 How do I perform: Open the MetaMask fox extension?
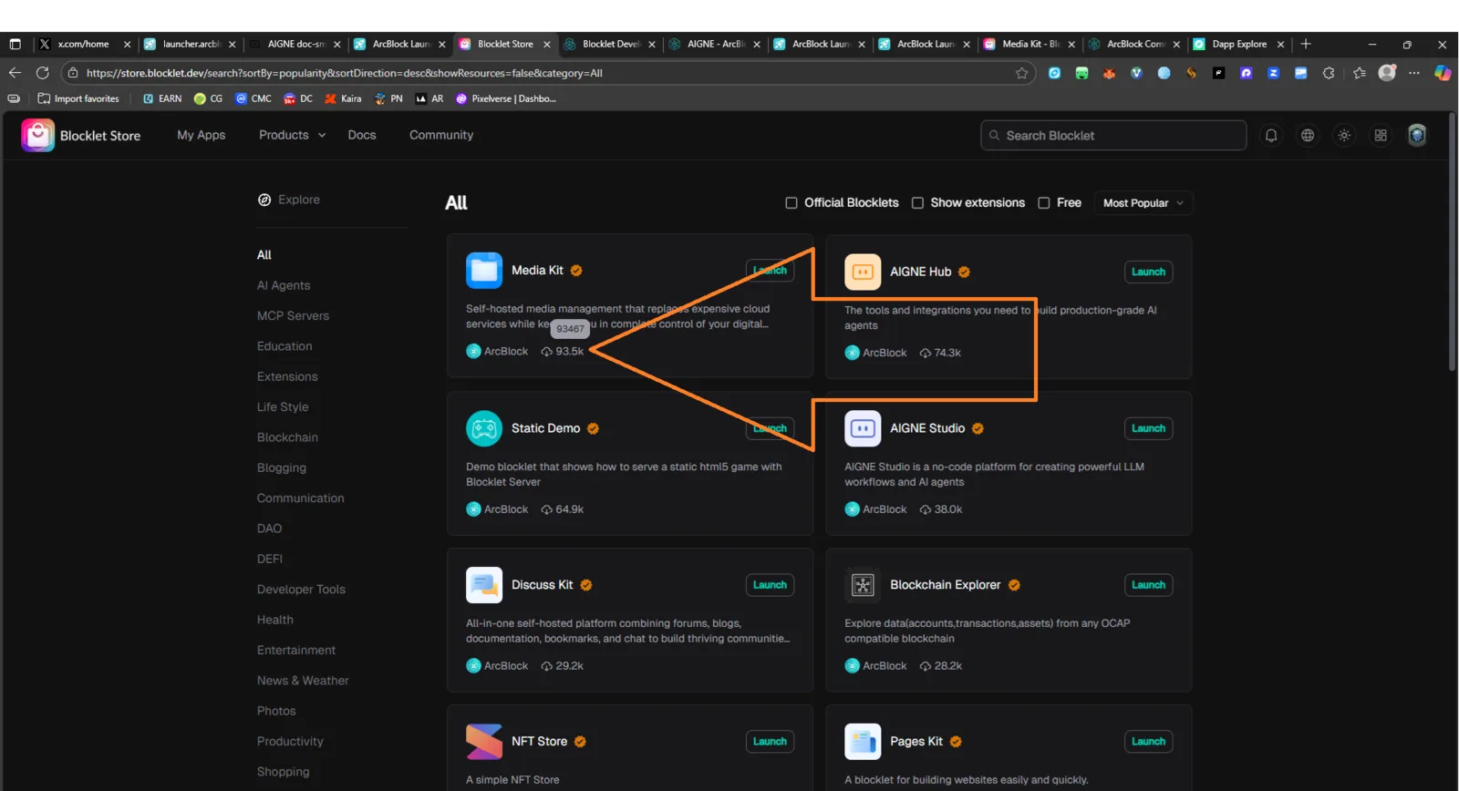click(1109, 73)
